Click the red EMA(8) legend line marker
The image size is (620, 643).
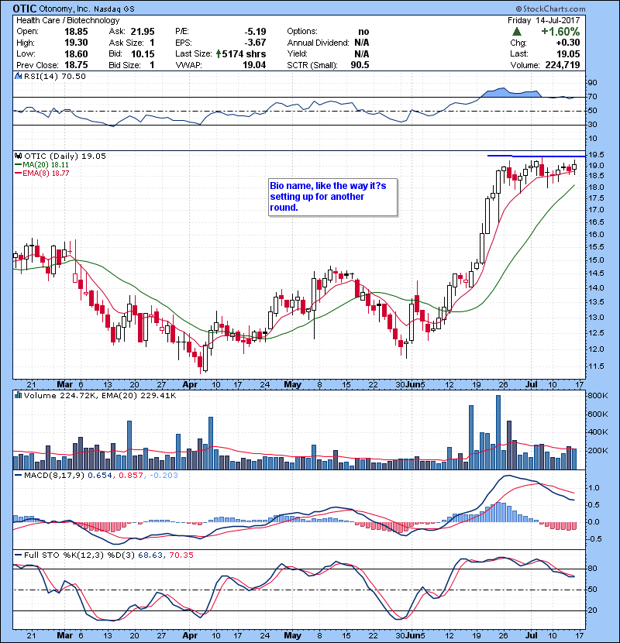(18, 173)
